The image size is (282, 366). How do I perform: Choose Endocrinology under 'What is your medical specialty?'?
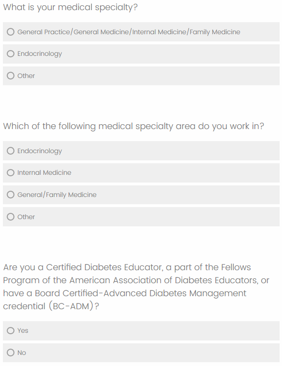click(11, 53)
